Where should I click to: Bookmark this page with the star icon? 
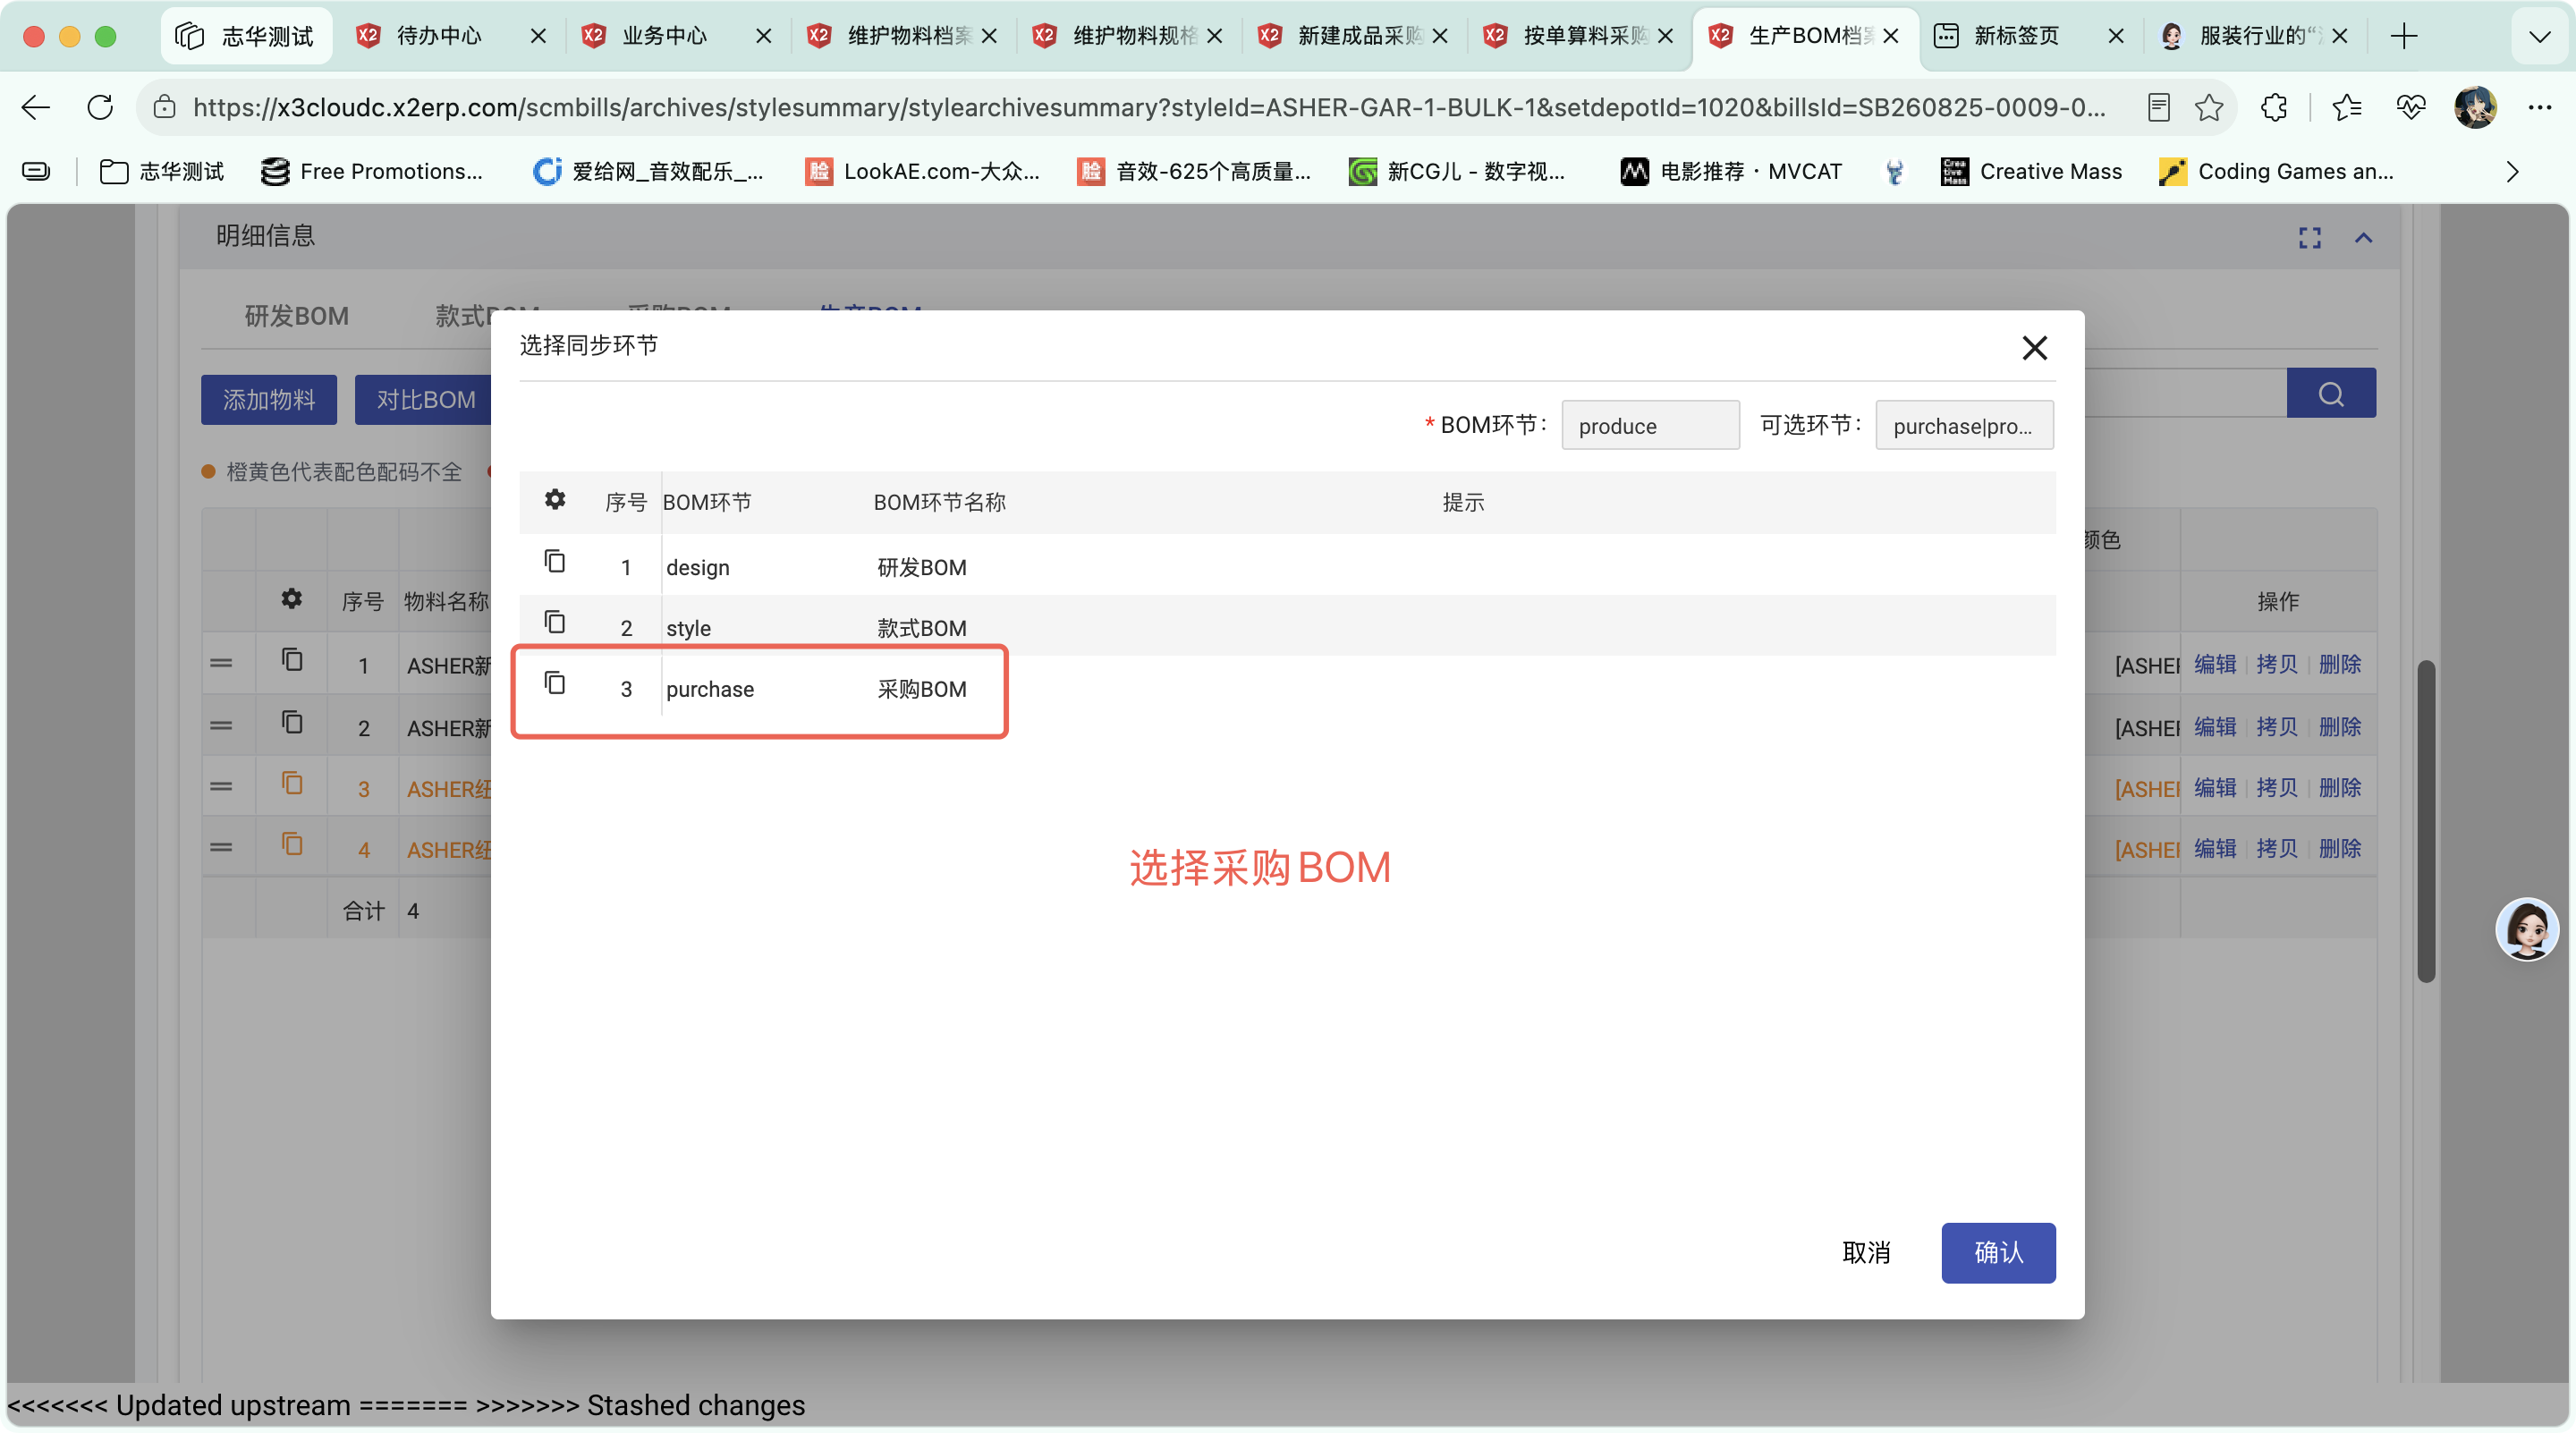coord(2209,107)
